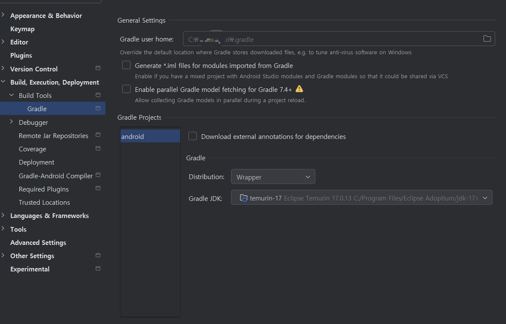The height and width of the screenshot is (324, 506).
Task: Click project-level icon beside Coverage
Action: tap(98, 149)
